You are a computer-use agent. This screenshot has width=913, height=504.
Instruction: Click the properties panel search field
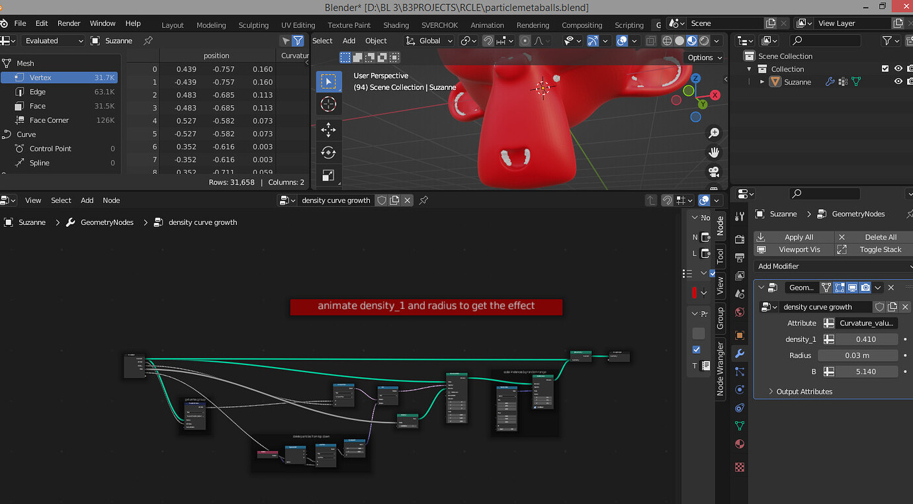click(824, 193)
